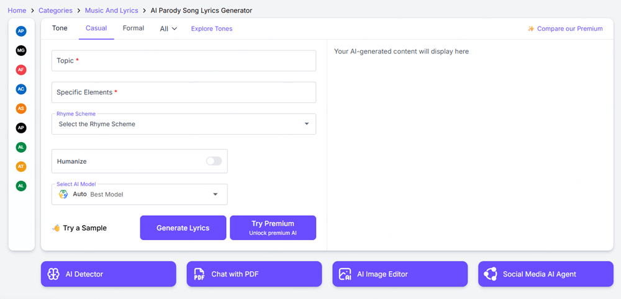
Task: Open the AI Image Editor button
Action: click(400, 274)
